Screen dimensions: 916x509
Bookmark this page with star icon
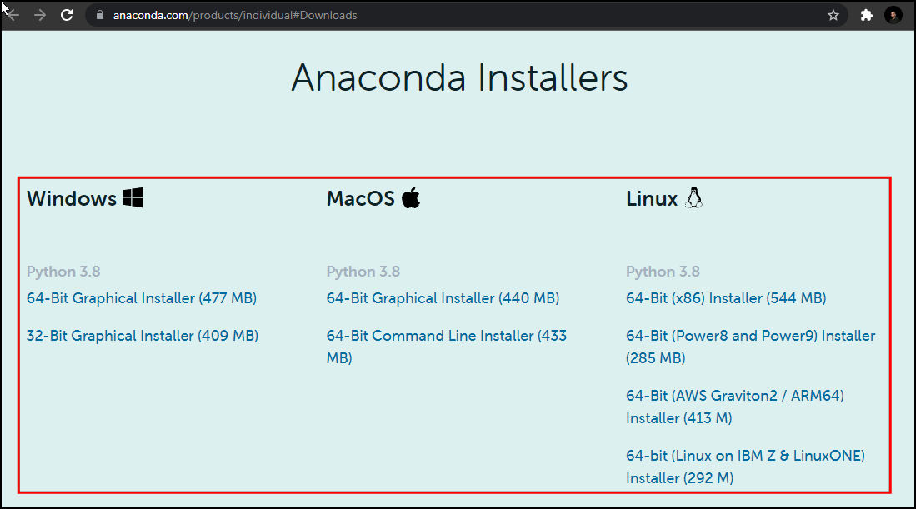click(x=833, y=15)
